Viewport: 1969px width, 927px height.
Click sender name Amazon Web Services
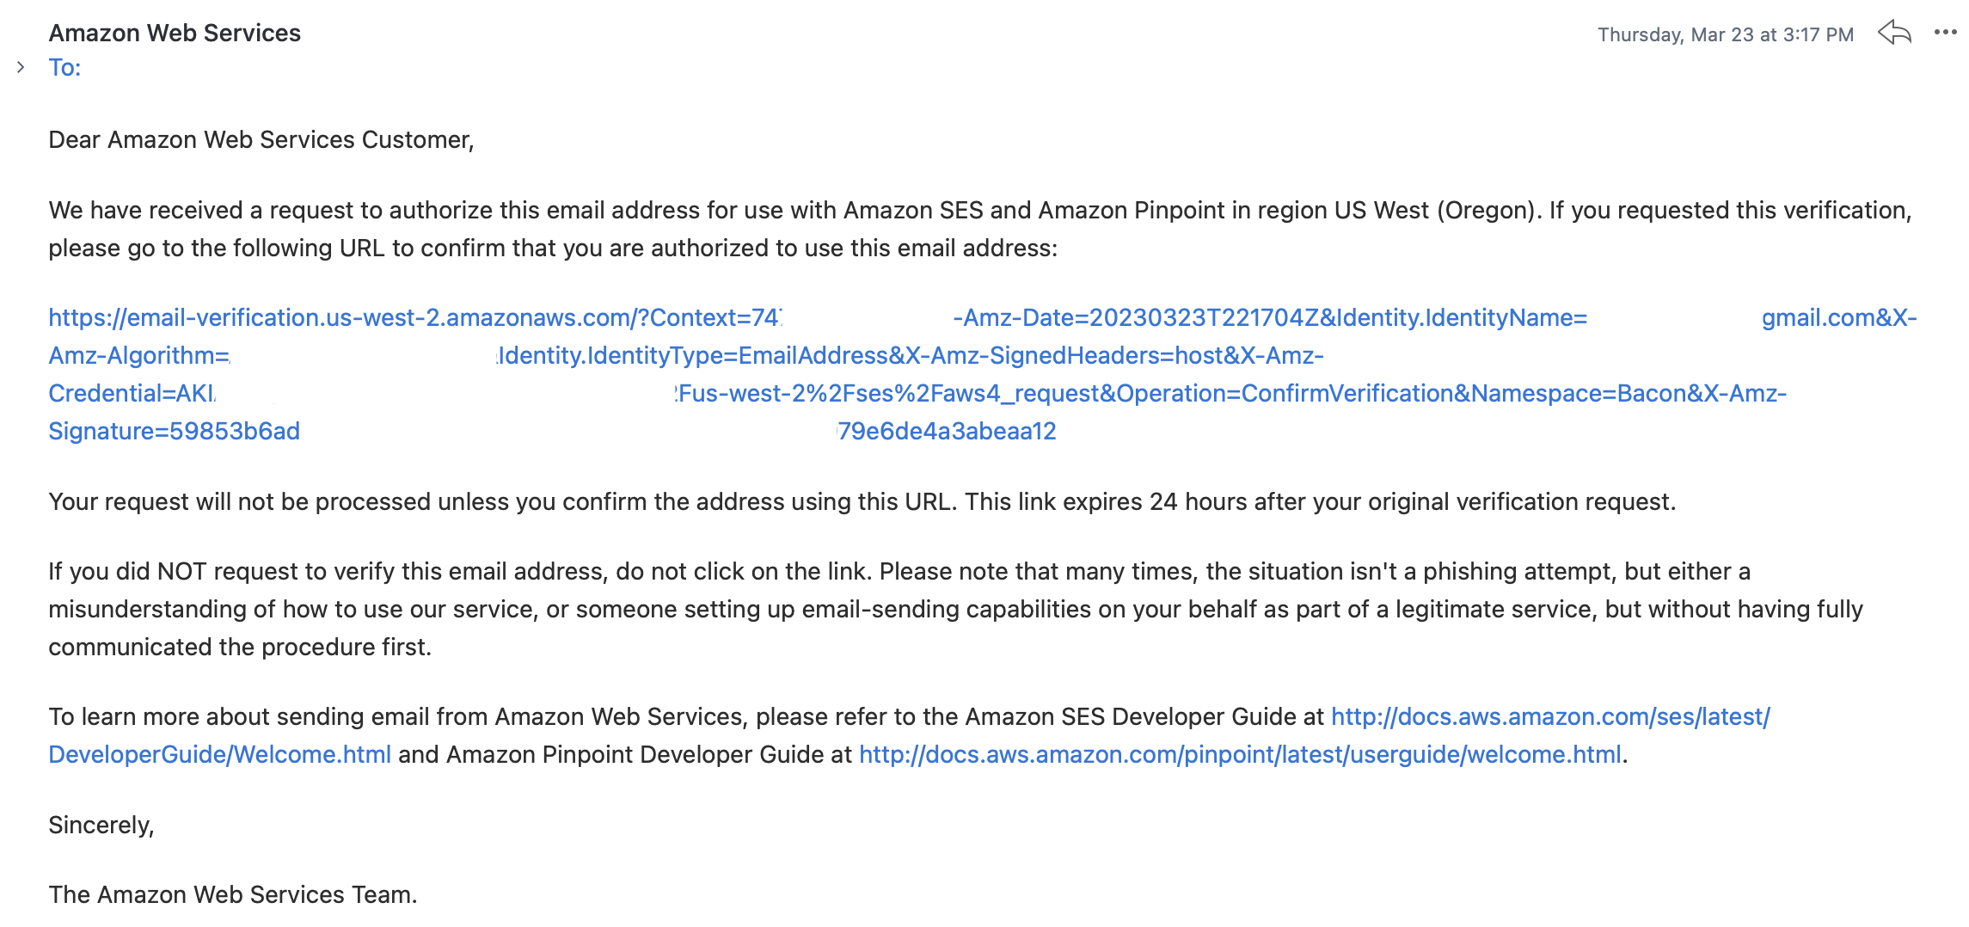(x=175, y=33)
